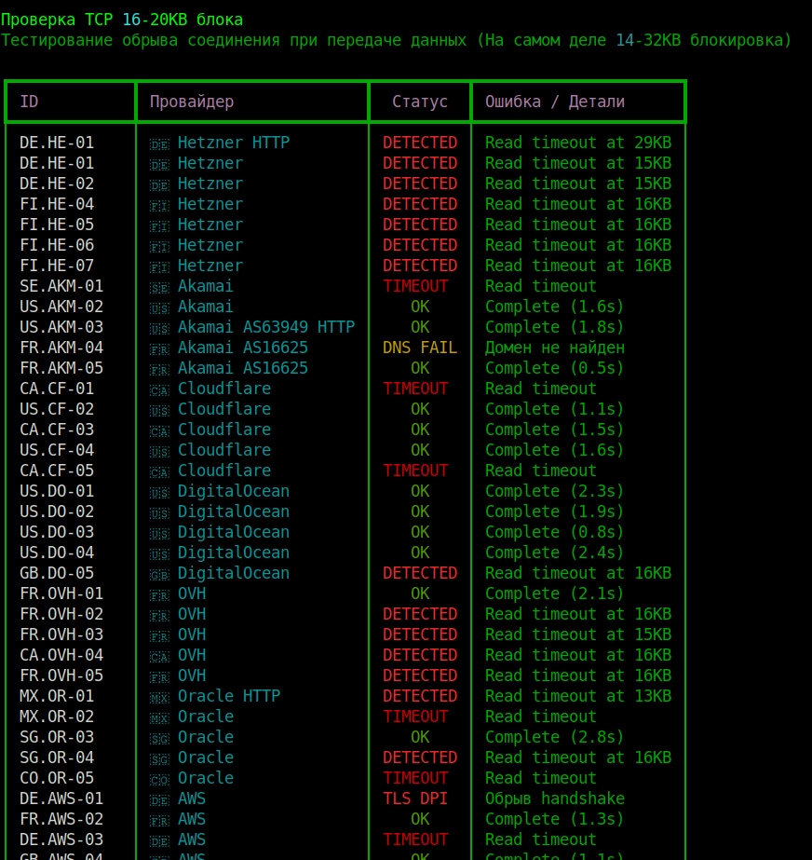812x860 pixels.
Task: Click the FI flag glyph in the FI.HE-07 row
Action: click(159, 267)
